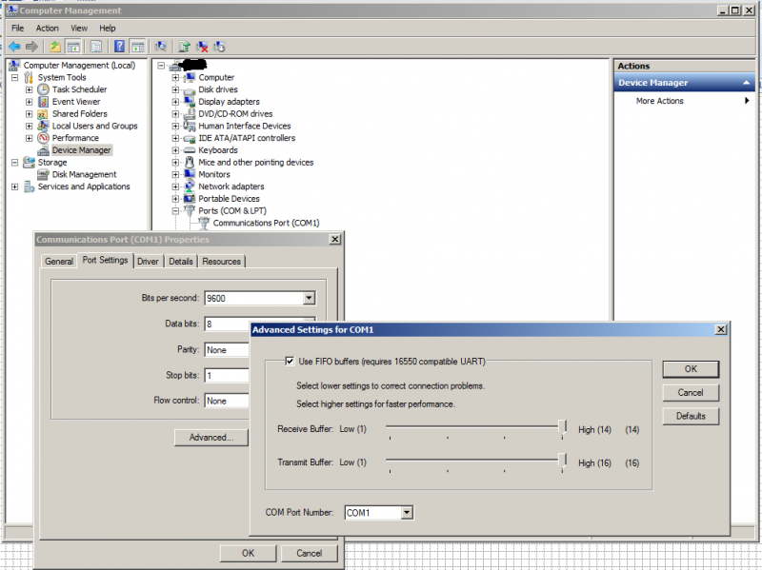Image resolution: width=762 pixels, height=570 pixels.
Task: Open the Bits per second dropdown
Action: [308, 298]
